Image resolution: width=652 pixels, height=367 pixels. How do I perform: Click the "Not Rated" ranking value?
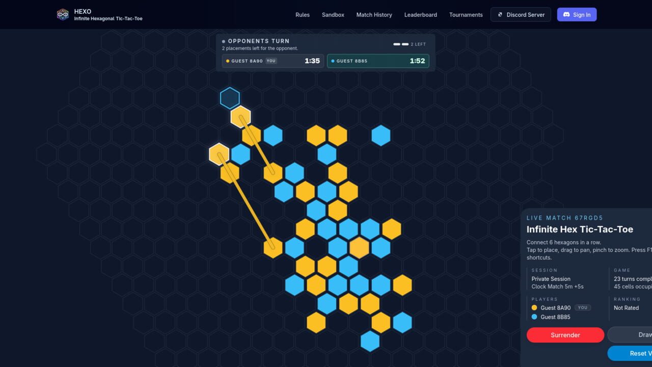click(x=626, y=308)
